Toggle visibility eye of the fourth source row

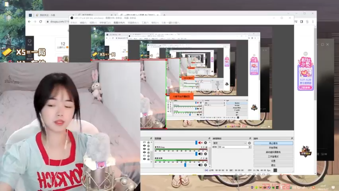144,152
